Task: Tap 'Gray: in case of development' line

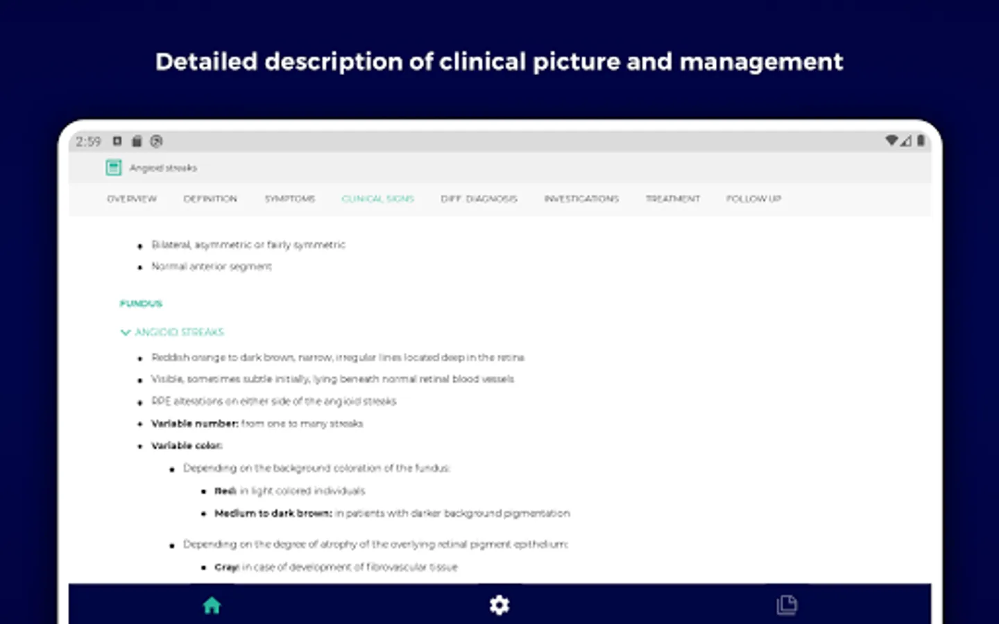Action: point(336,567)
